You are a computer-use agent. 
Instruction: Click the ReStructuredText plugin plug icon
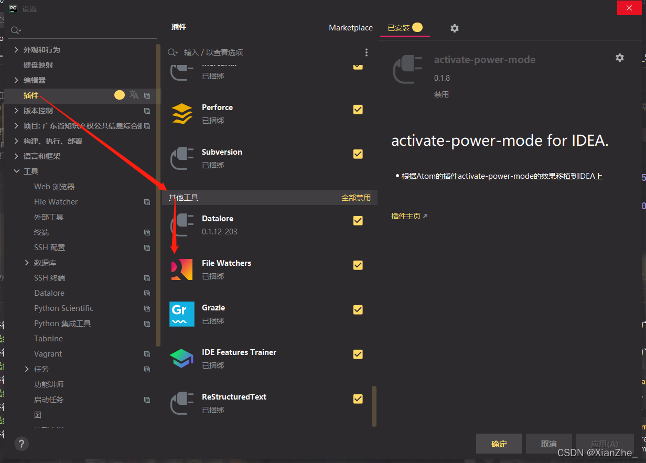182,403
